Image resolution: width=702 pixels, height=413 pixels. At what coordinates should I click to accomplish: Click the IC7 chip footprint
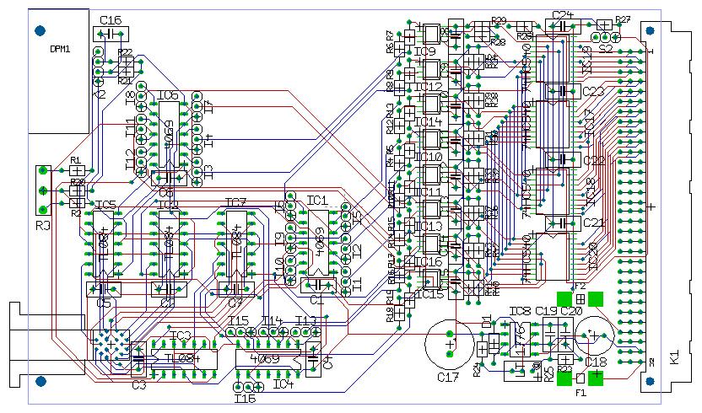coord(236,245)
